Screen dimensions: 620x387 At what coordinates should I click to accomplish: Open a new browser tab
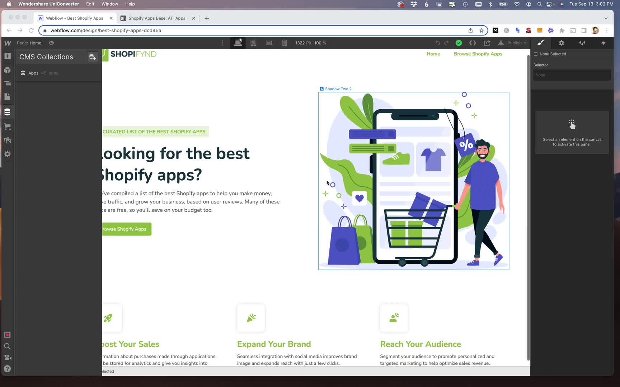(x=207, y=18)
